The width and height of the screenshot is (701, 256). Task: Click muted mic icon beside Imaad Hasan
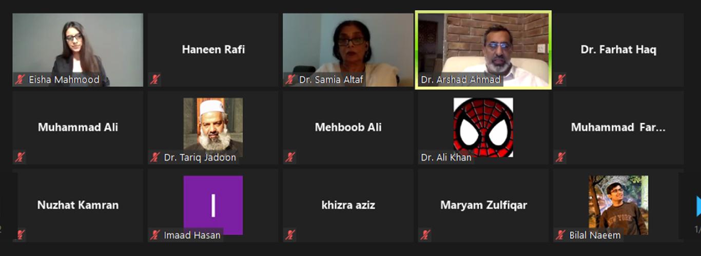coord(155,235)
